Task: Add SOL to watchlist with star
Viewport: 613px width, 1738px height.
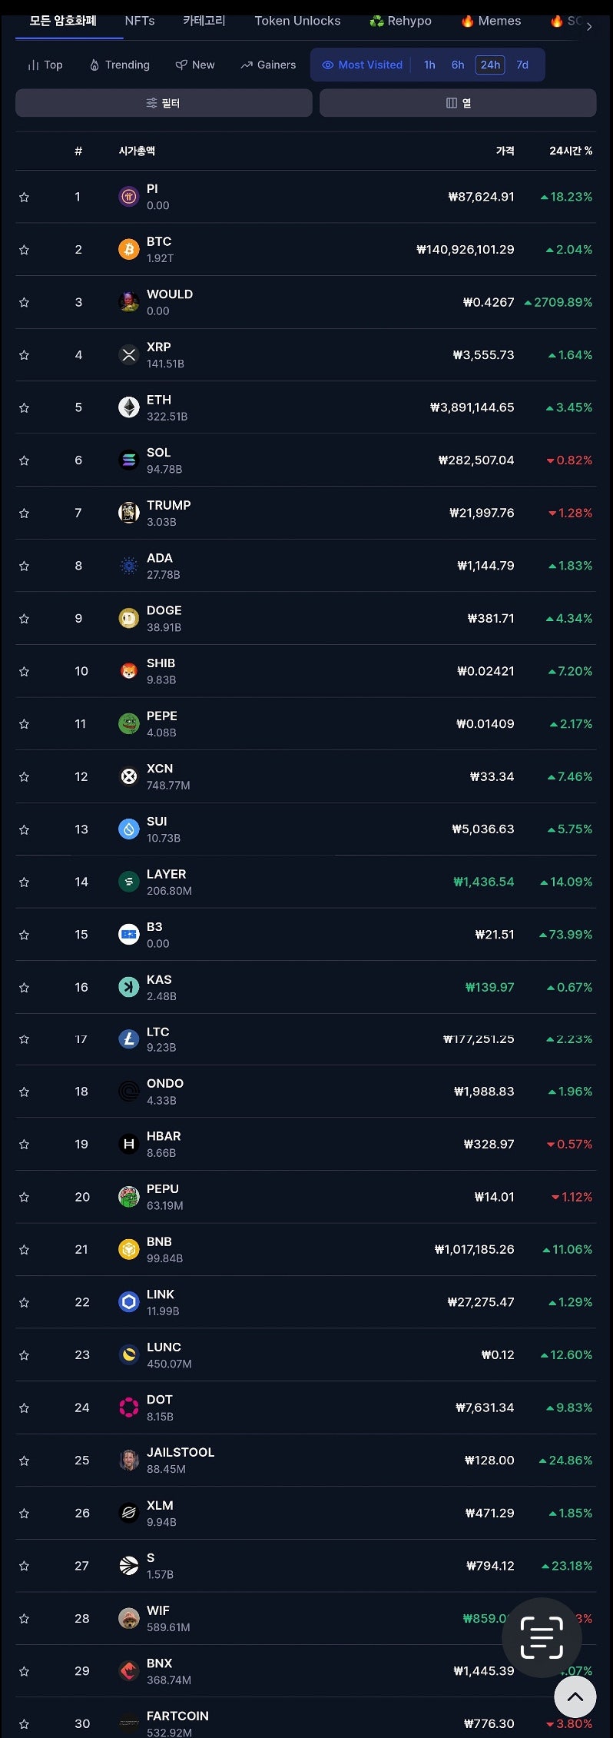Action: click(25, 460)
